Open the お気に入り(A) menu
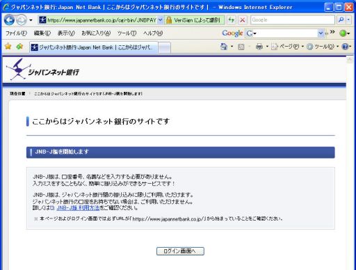Screen dimensions: 356x270 [96, 33]
